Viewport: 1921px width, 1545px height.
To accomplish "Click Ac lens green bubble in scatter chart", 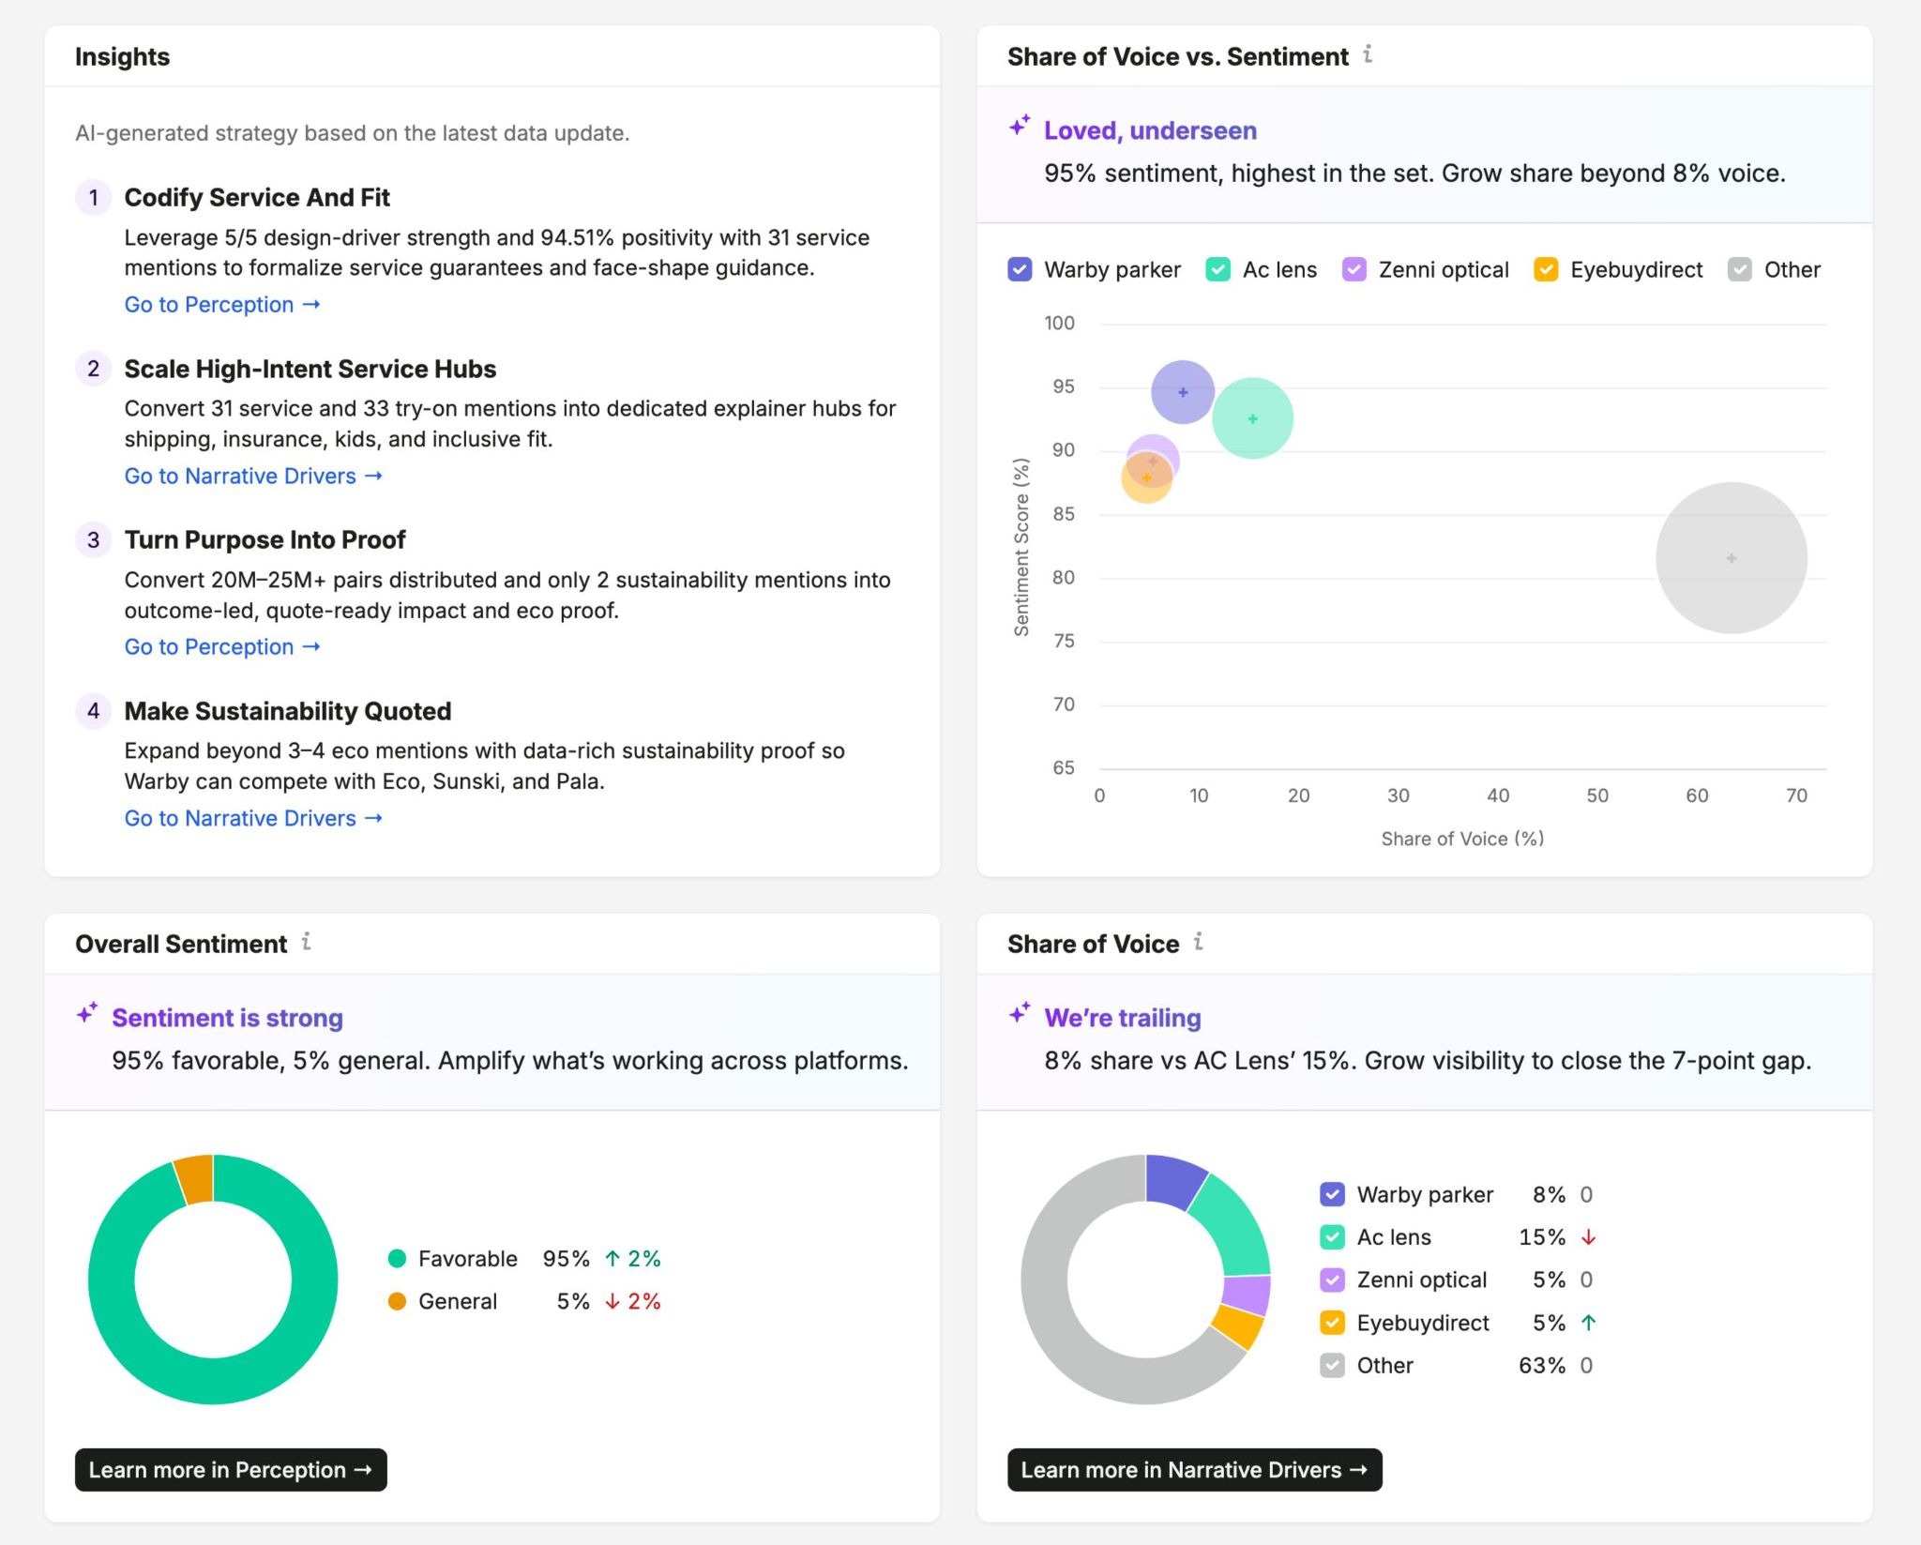I will (x=1252, y=418).
